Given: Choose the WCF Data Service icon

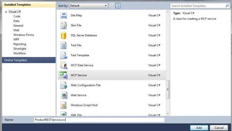Looking at the screenshot, I should pos(64,65).
